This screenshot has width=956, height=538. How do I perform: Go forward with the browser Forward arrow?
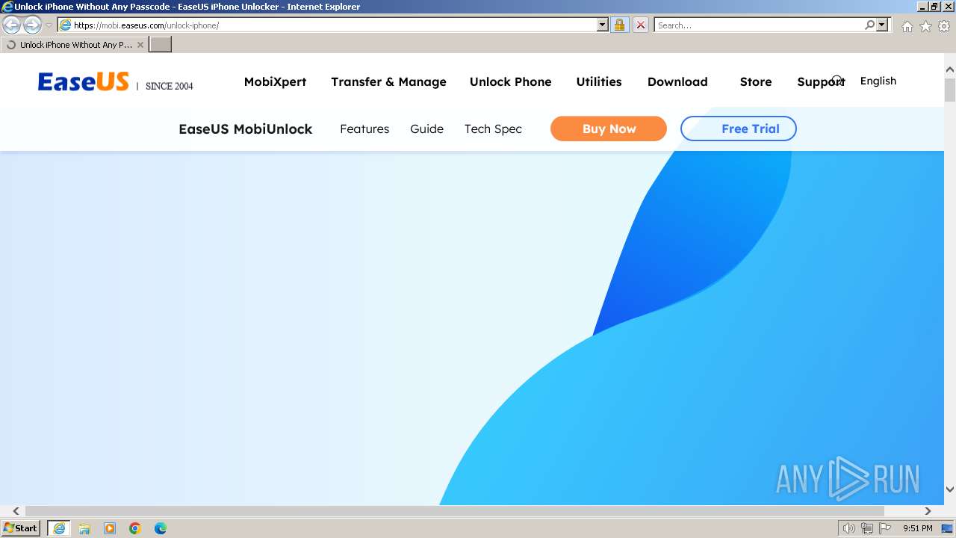[x=32, y=25]
